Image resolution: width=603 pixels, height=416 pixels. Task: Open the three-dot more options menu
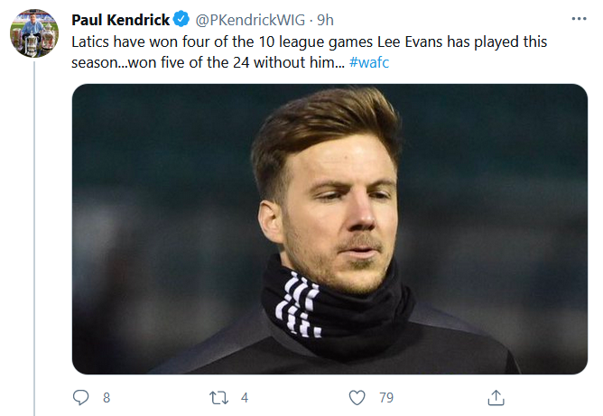(578, 19)
